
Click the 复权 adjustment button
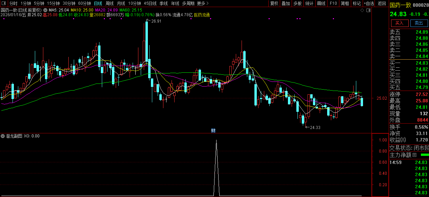pos(274,3)
